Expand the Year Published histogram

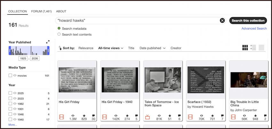tap(48, 42)
